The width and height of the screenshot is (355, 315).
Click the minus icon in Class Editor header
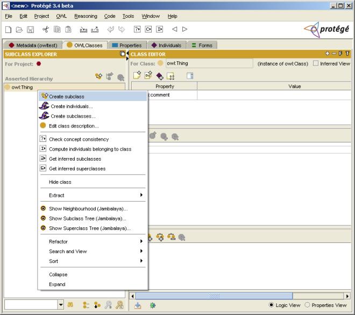[x=334, y=53]
